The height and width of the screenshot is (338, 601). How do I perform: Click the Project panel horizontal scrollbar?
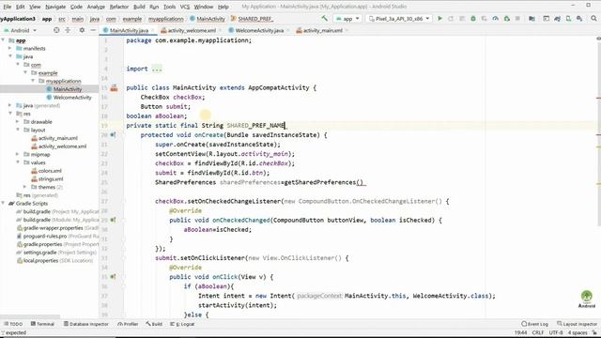(30, 316)
